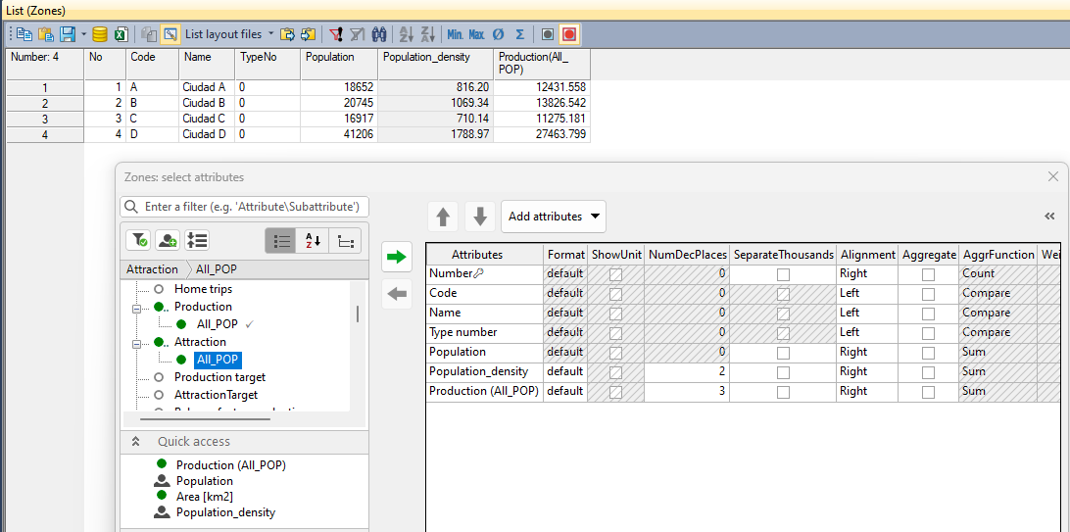Screen dimensions: 1070x532
Task: Move selected attribute down with down arrow
Action: click(480, 217)
